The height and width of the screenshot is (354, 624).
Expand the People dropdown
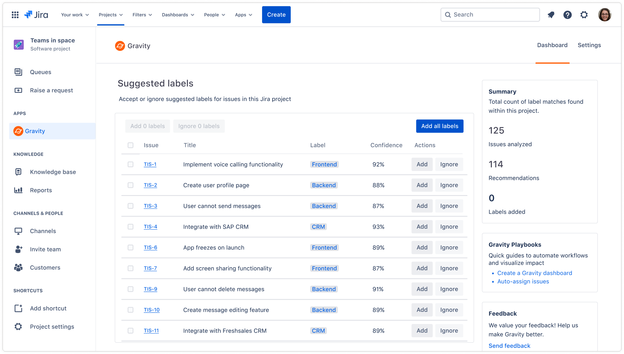click(214, 15)
